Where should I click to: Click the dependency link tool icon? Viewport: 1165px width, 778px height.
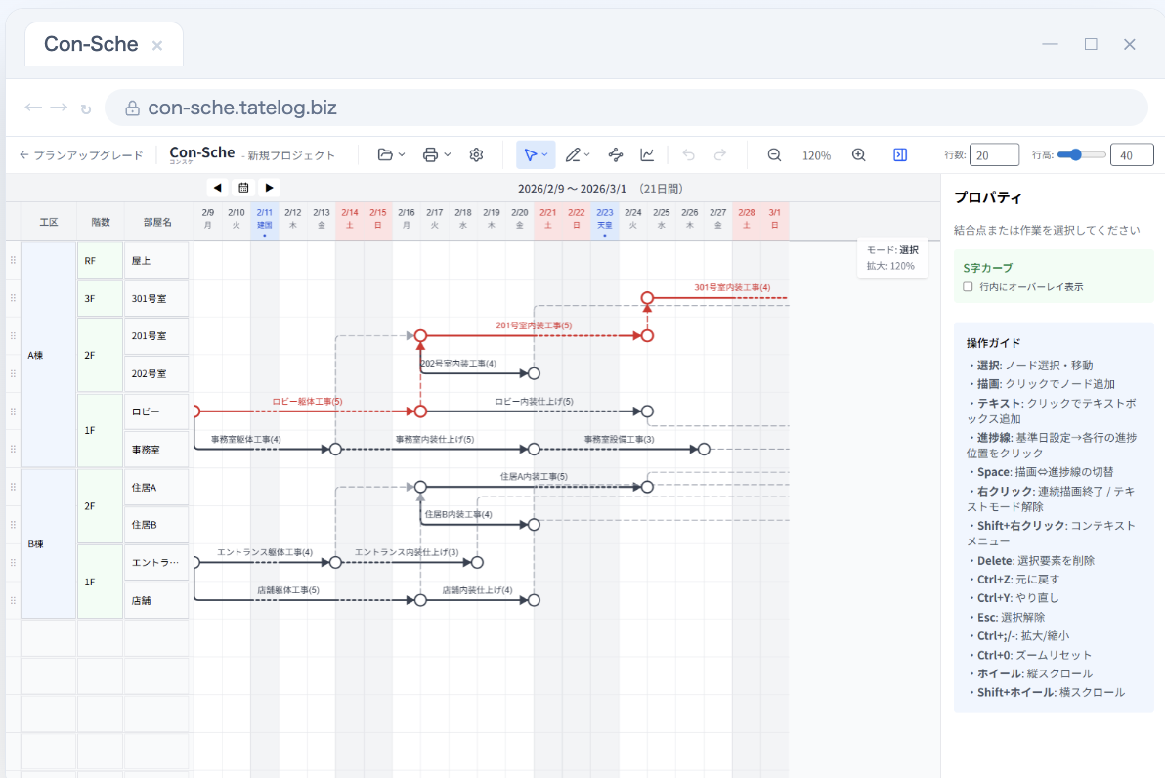[x=616, y=154]
